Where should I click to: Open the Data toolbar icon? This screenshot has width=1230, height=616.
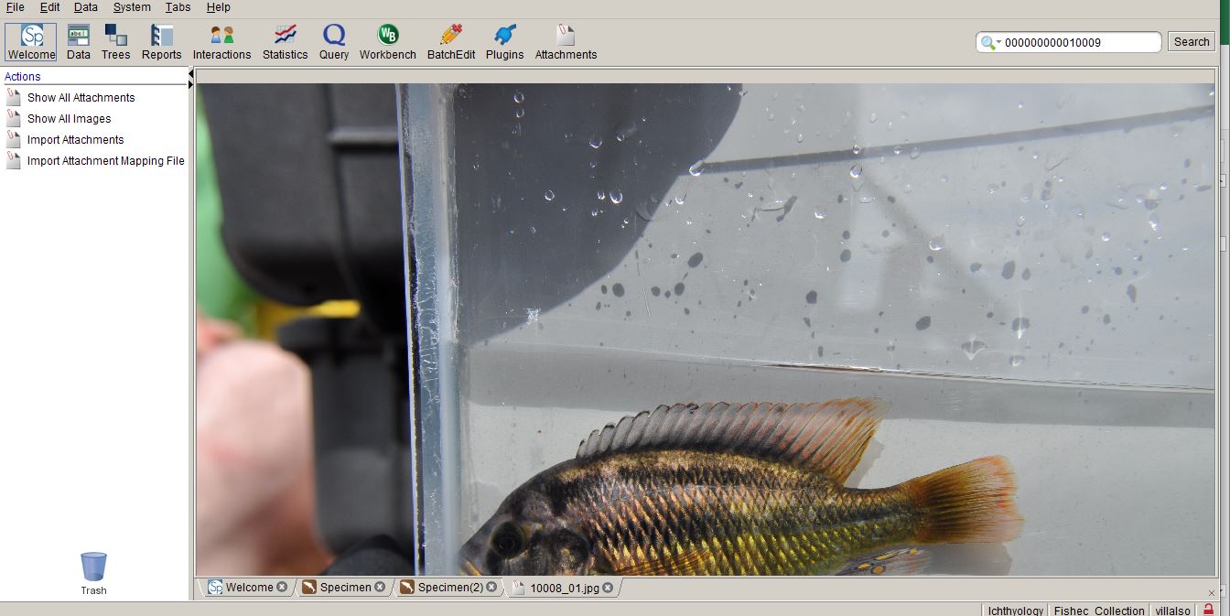(x=79, y=42)
